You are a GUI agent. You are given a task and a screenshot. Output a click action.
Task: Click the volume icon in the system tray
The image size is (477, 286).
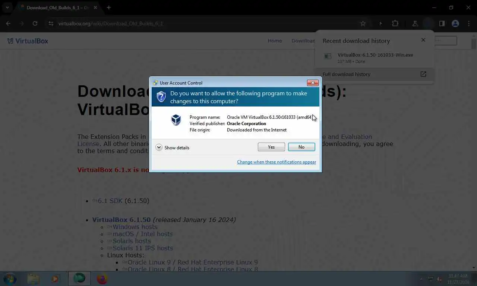(x=439, y=279)
